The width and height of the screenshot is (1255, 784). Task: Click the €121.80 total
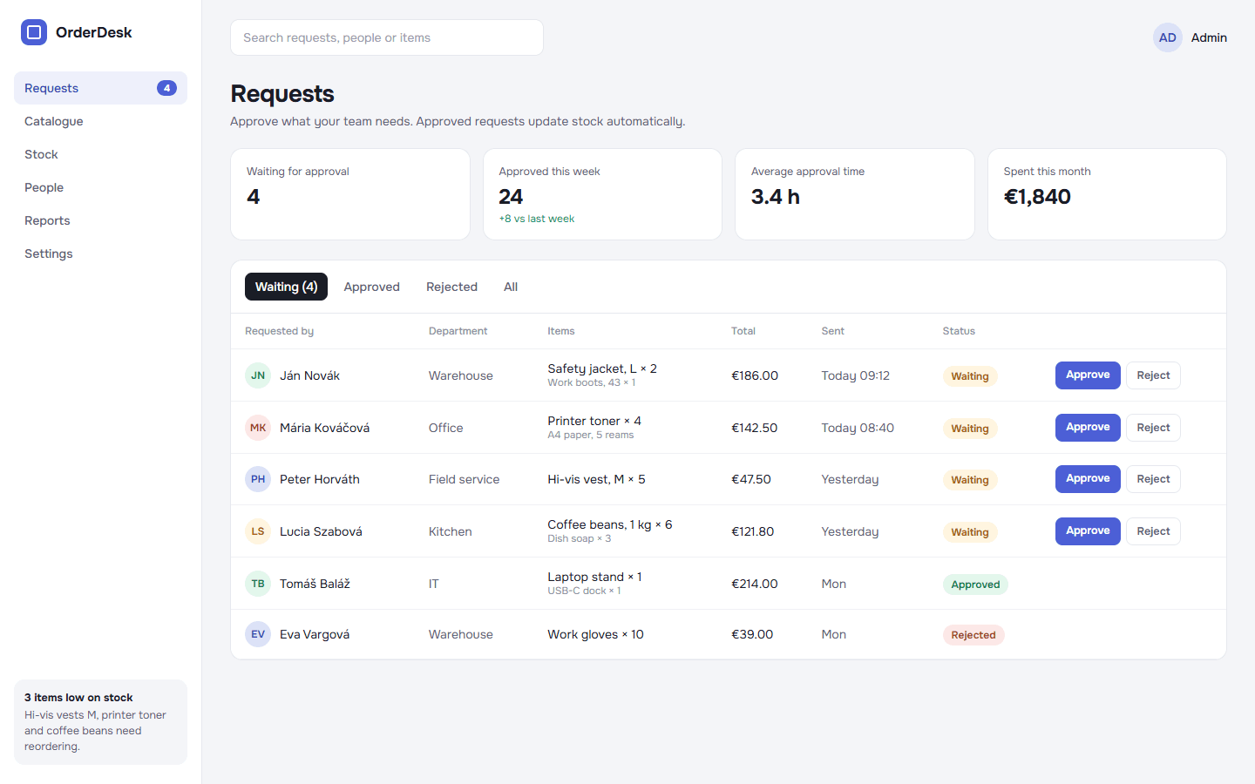(x=752, y=531)
